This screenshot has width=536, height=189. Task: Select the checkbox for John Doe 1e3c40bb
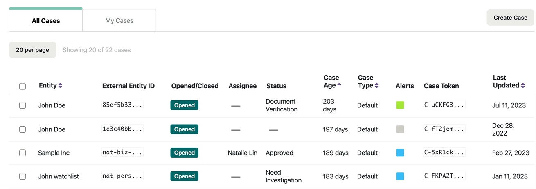(x=23, y=129)
